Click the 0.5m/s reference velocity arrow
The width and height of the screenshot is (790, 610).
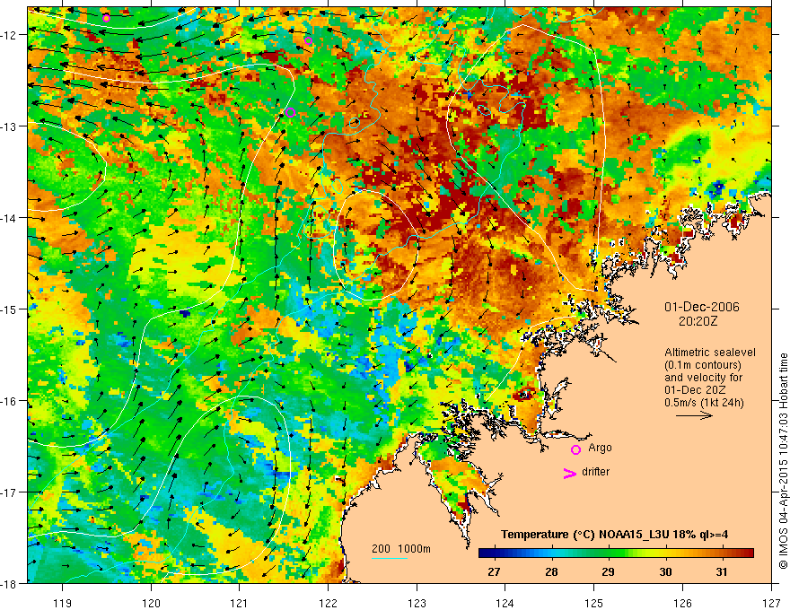[x=694, y=415]
